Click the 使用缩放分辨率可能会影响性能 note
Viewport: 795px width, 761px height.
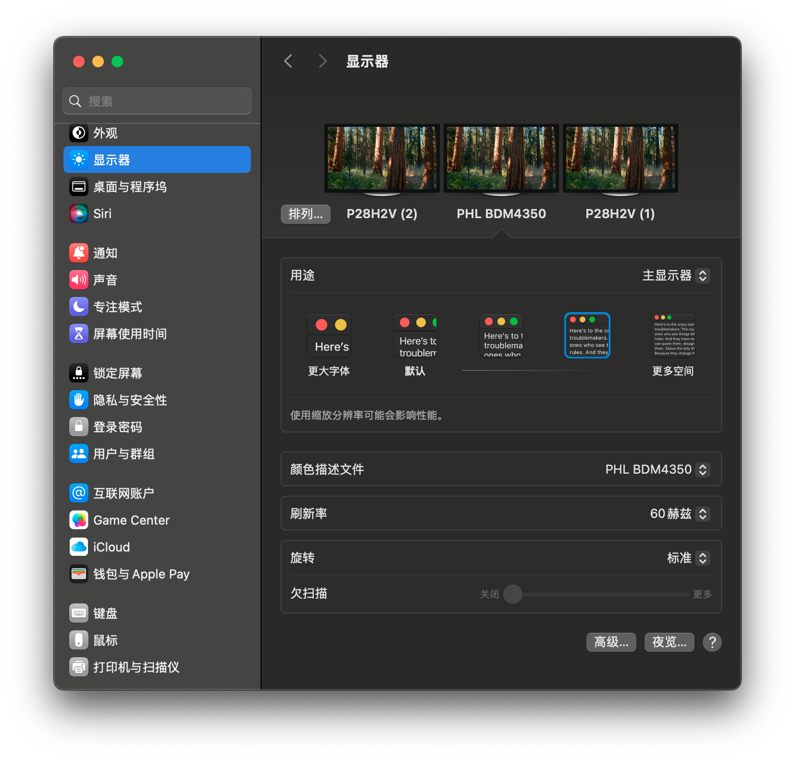pos(366,415)
